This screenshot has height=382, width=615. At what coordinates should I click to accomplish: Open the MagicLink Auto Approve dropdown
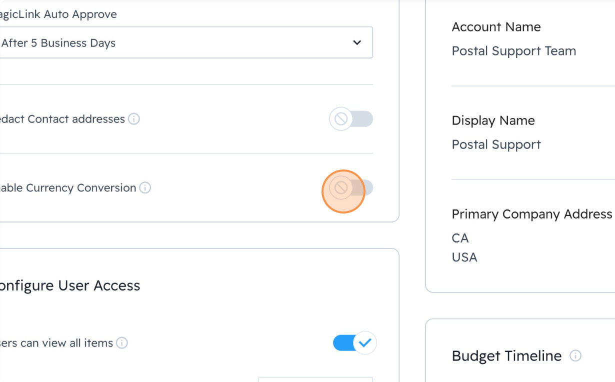185,43
